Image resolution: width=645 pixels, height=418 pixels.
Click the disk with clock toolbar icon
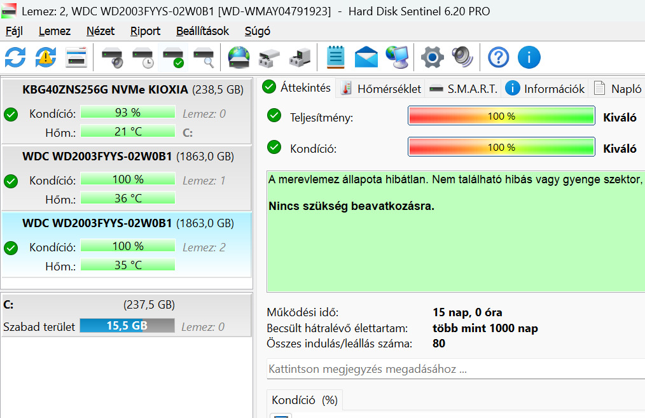click(142, 57)
